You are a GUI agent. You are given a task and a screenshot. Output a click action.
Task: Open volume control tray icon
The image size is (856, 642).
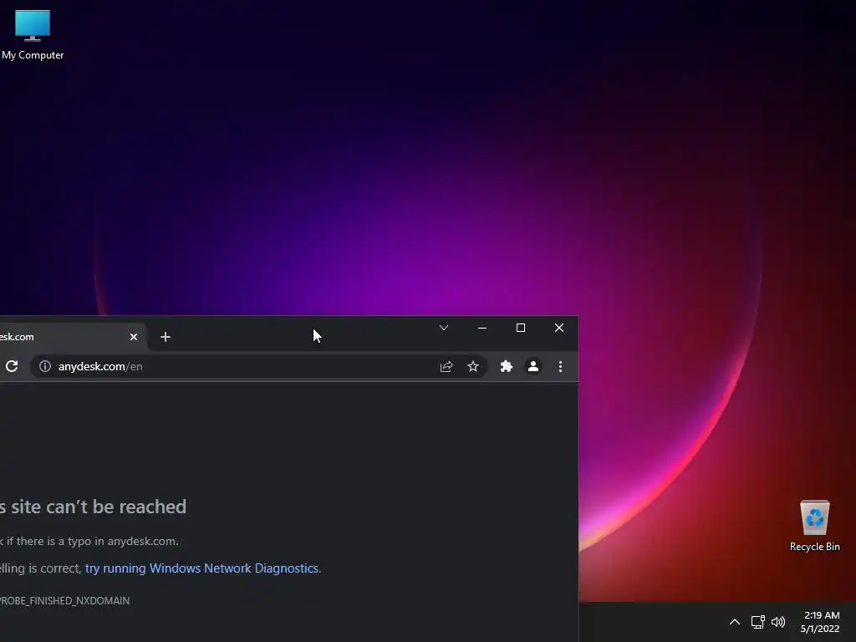778,622
